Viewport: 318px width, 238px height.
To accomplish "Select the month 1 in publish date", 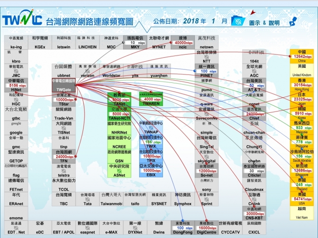I will coord(213,21).
